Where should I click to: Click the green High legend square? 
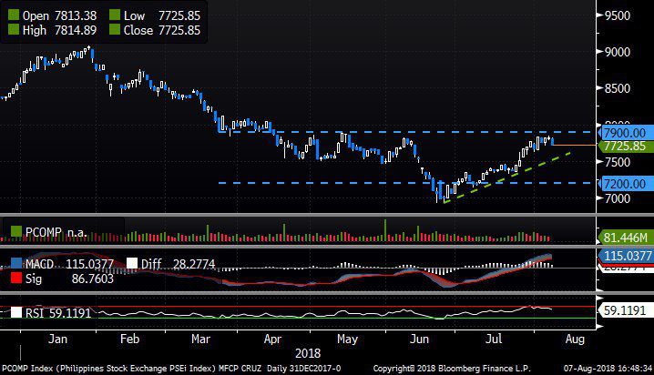point(12,30)
